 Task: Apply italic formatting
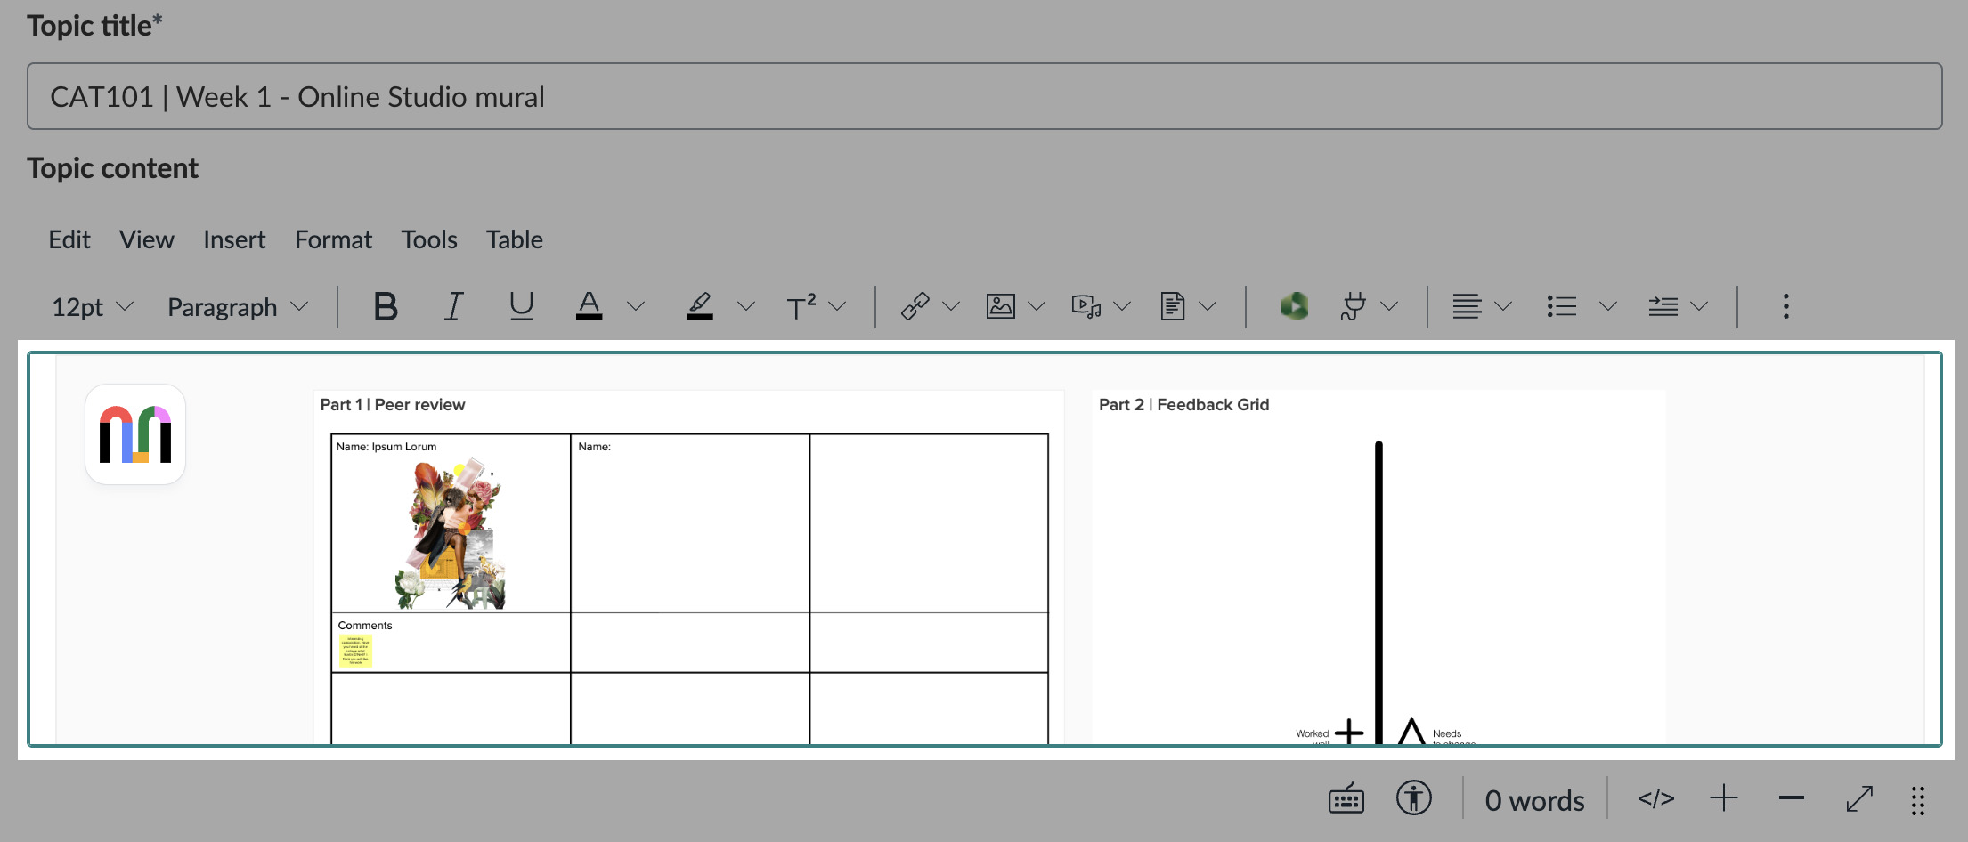pyautogui.click(x=453, y=306)
